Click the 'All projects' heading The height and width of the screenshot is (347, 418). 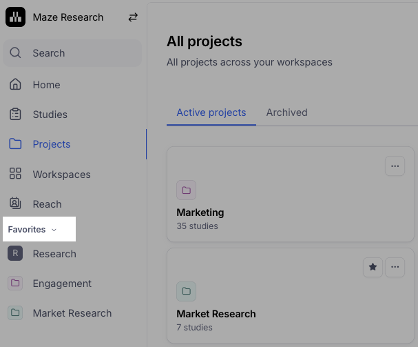[x=205, y=41]
